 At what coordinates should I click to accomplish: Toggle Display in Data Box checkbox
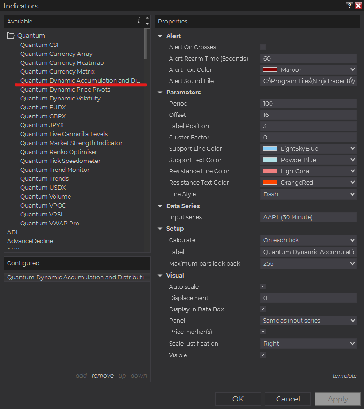point(263,309)
